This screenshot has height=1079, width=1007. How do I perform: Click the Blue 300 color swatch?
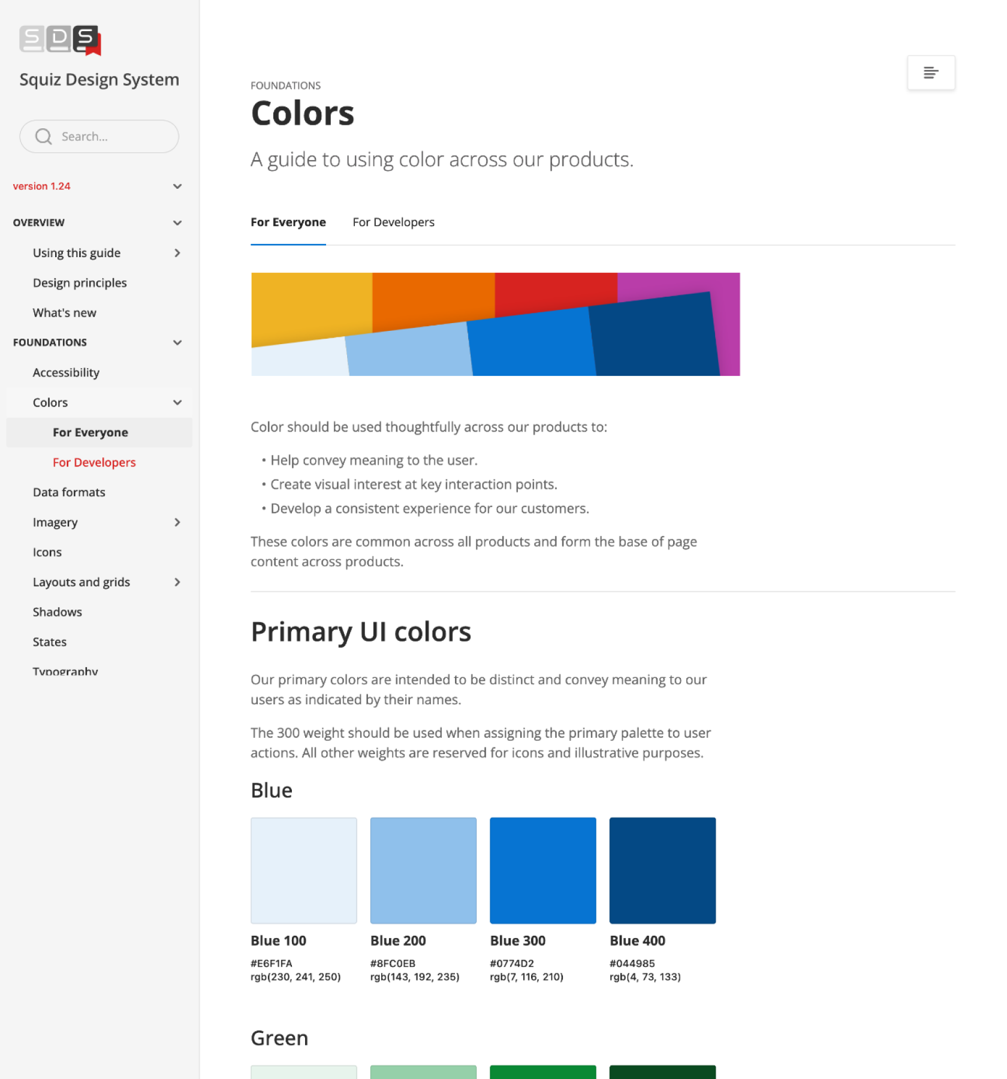pyautogui.click(x=543, y=870)
